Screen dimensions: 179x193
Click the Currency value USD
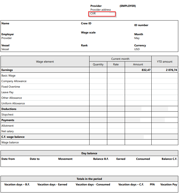pyautogui.click(x=137, y=49)
